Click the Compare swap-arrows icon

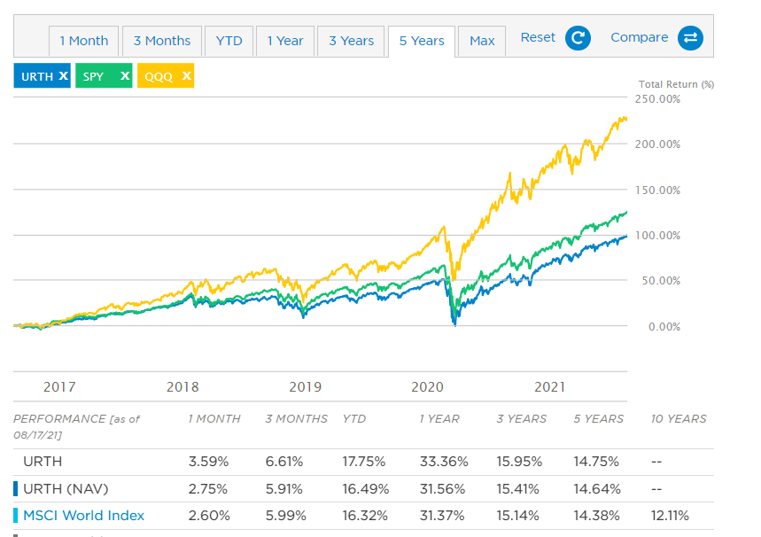[690, 38]
